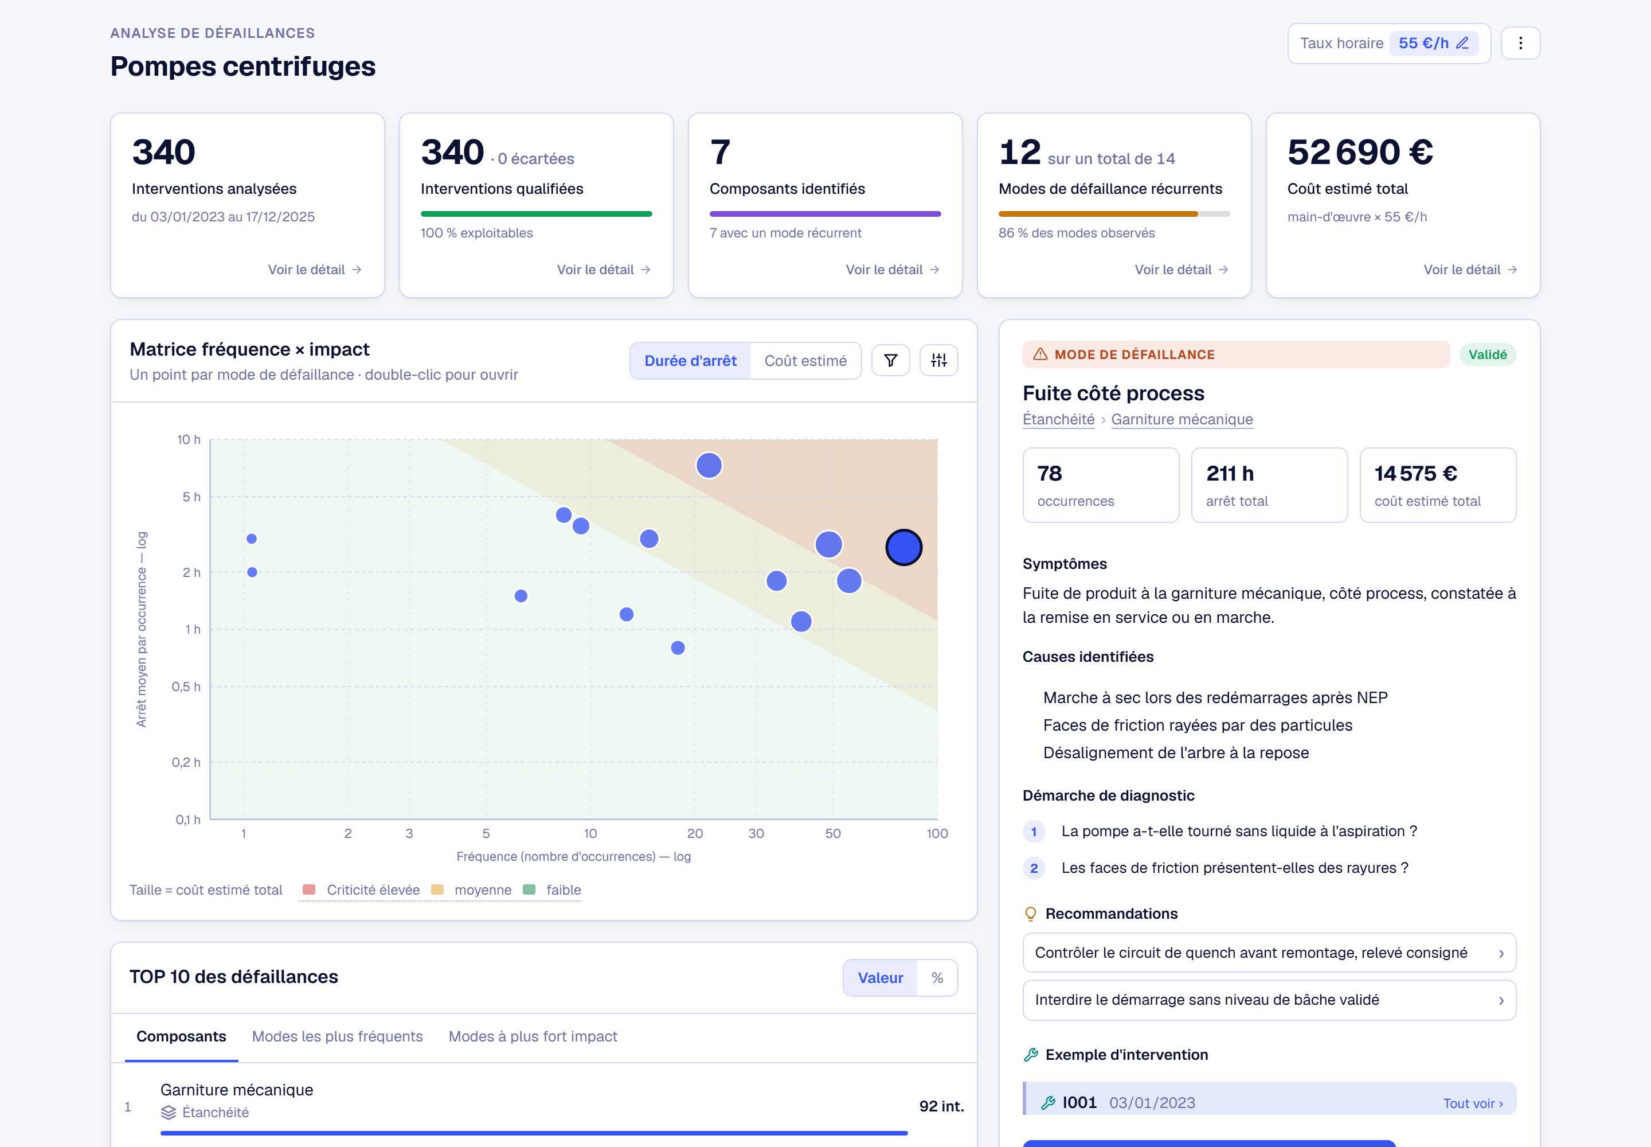Click green progress bar under Interventions qualifiées
The width and height of the screenshot is (1651, 1147).
click(536, 213)
